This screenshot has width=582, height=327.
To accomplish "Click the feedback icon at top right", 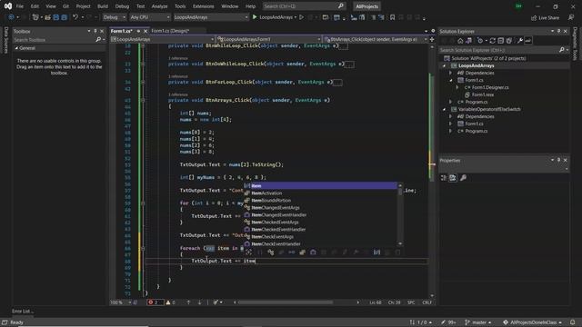I will coord(571,17).
